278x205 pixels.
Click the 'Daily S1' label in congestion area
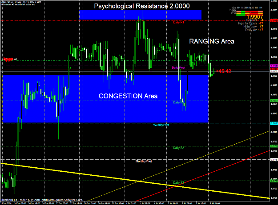(178, 102)
